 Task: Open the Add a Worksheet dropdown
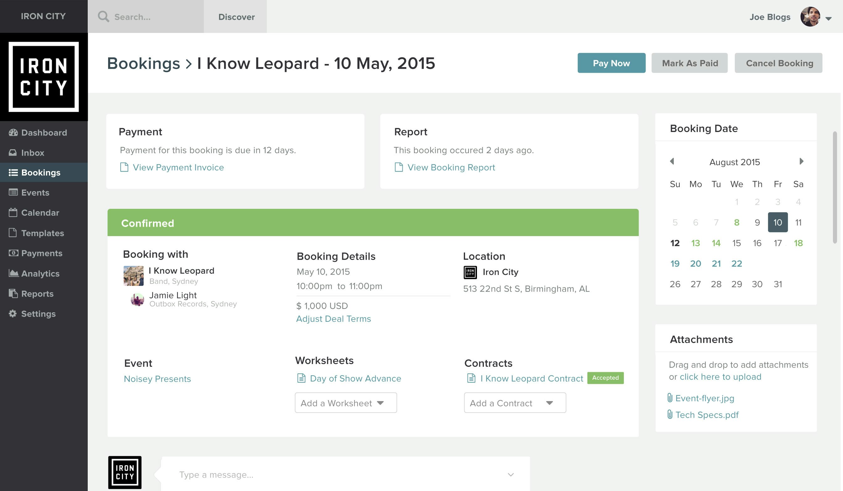346,403
